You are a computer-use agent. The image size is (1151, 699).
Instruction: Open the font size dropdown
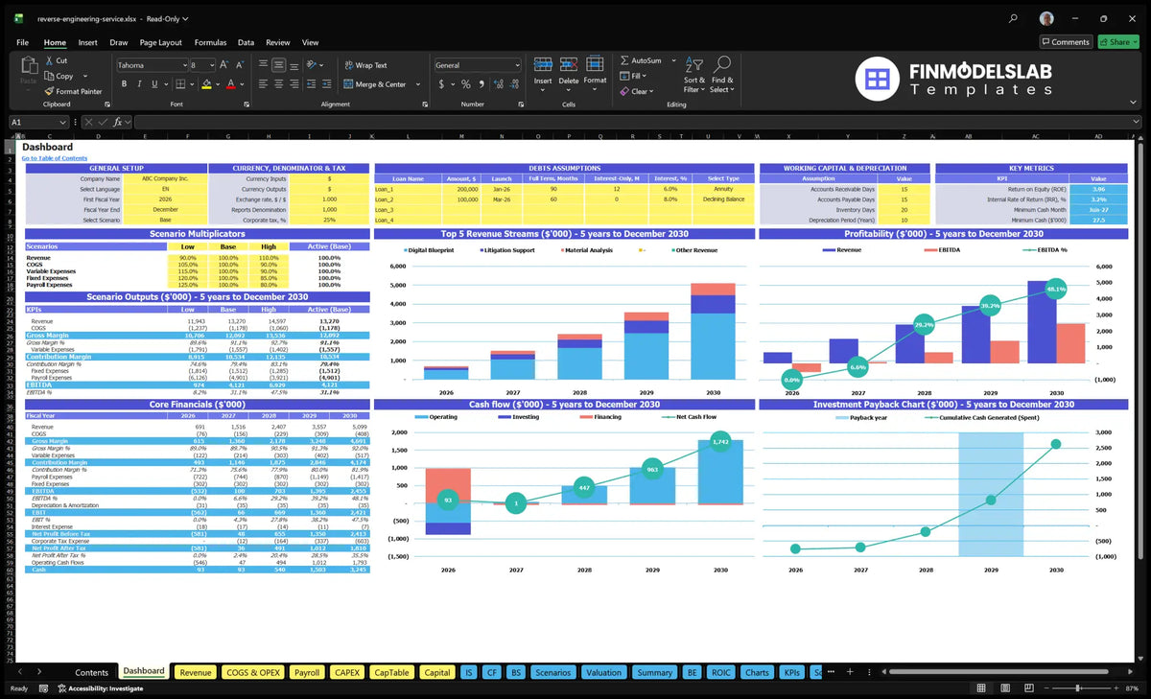(211, 65)
